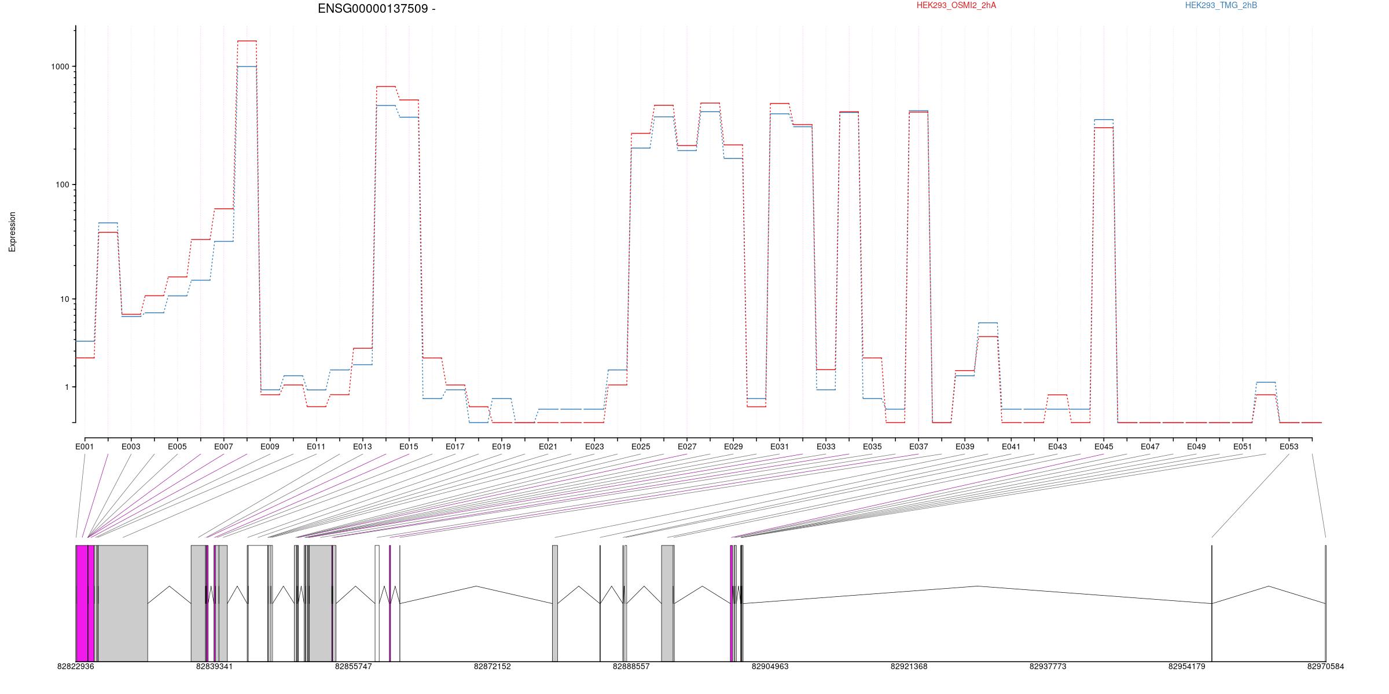Select exon label E043
This screenshot has width=1389, height=694.
[x=1057, y=446]
